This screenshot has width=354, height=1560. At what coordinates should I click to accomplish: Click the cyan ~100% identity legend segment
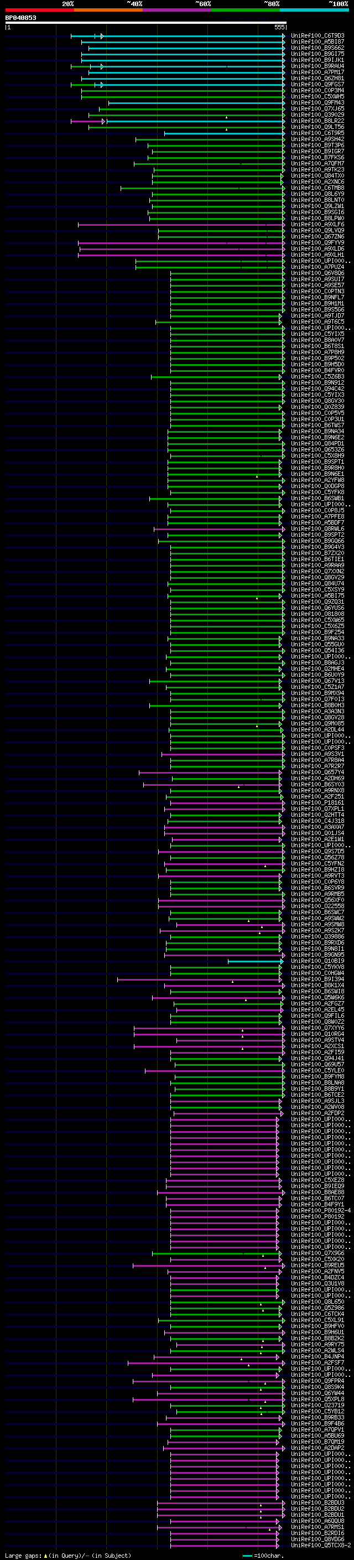314,10
